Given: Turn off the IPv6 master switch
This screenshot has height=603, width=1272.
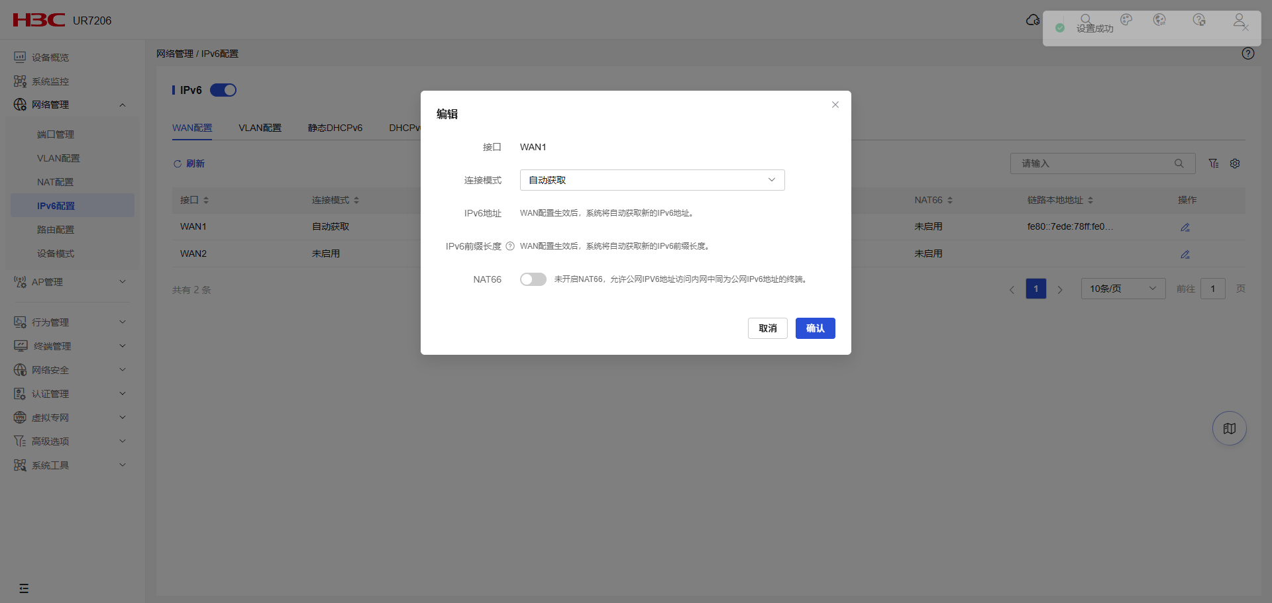Looking at the screenshot, I should coord(223,90).
